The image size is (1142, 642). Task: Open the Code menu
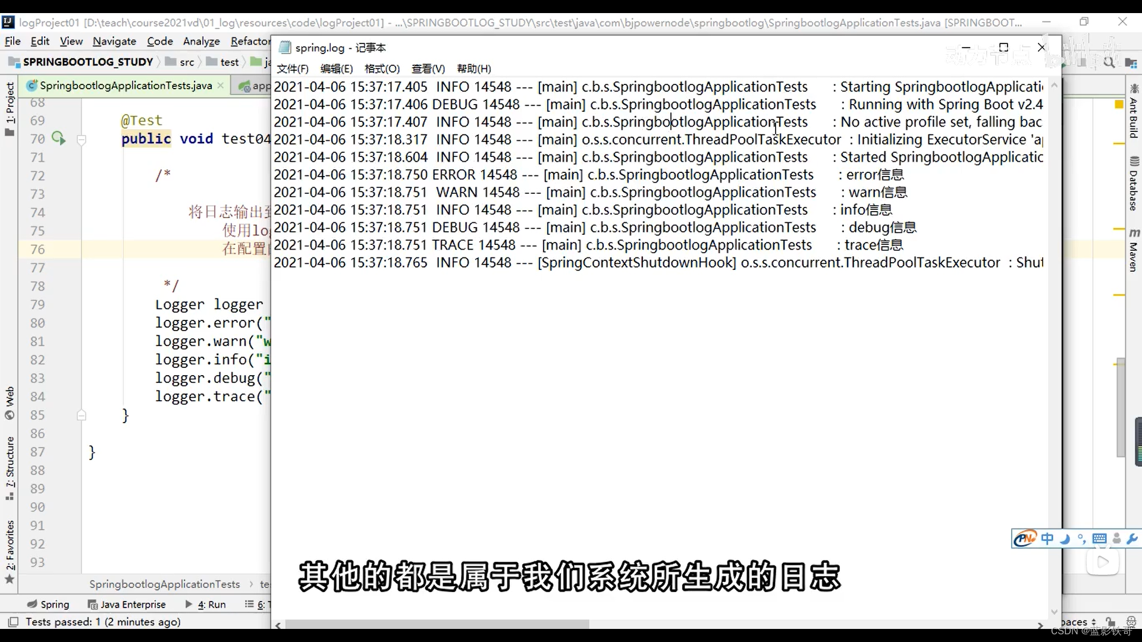tap(160, 41)
